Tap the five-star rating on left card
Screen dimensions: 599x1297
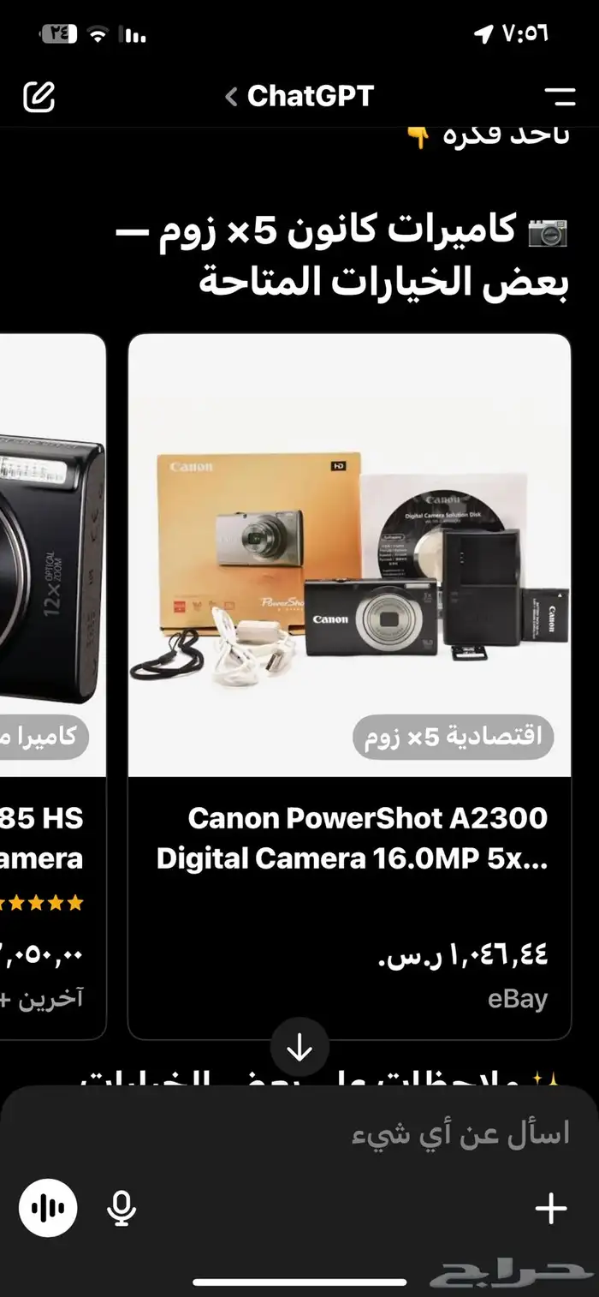pyautogui.click(x=43, y=902)
